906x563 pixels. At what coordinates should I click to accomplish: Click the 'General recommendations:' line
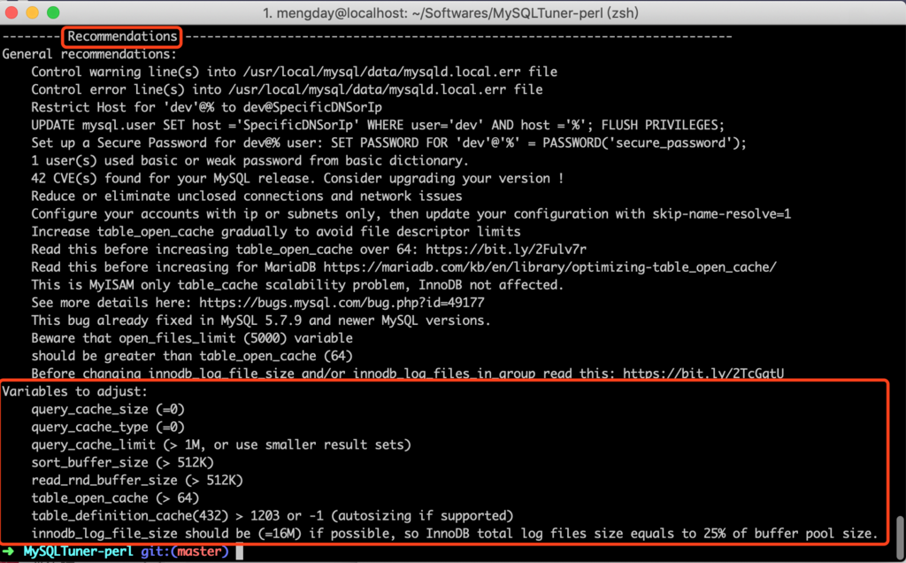click(x=89, y=54)
